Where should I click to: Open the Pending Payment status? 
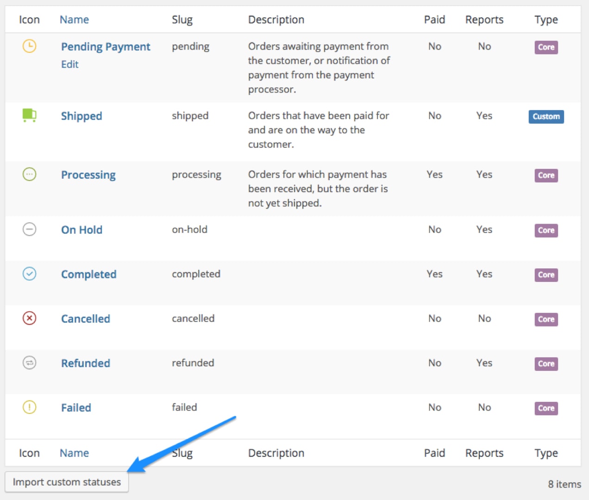click(x=106, y=47)
